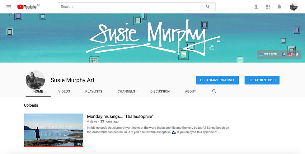Open the WEBSITE banner link
The image size is (305, 154).
click(x=268, y=54)
